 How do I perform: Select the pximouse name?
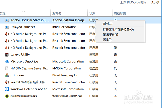[x=17, y=75]
